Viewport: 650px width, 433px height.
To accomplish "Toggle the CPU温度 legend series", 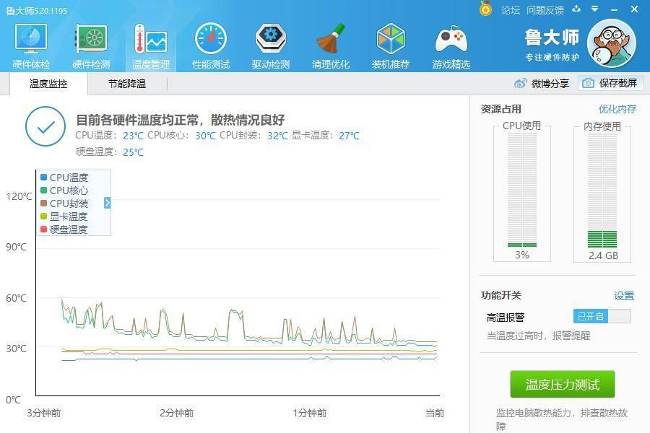I will 64,178.
